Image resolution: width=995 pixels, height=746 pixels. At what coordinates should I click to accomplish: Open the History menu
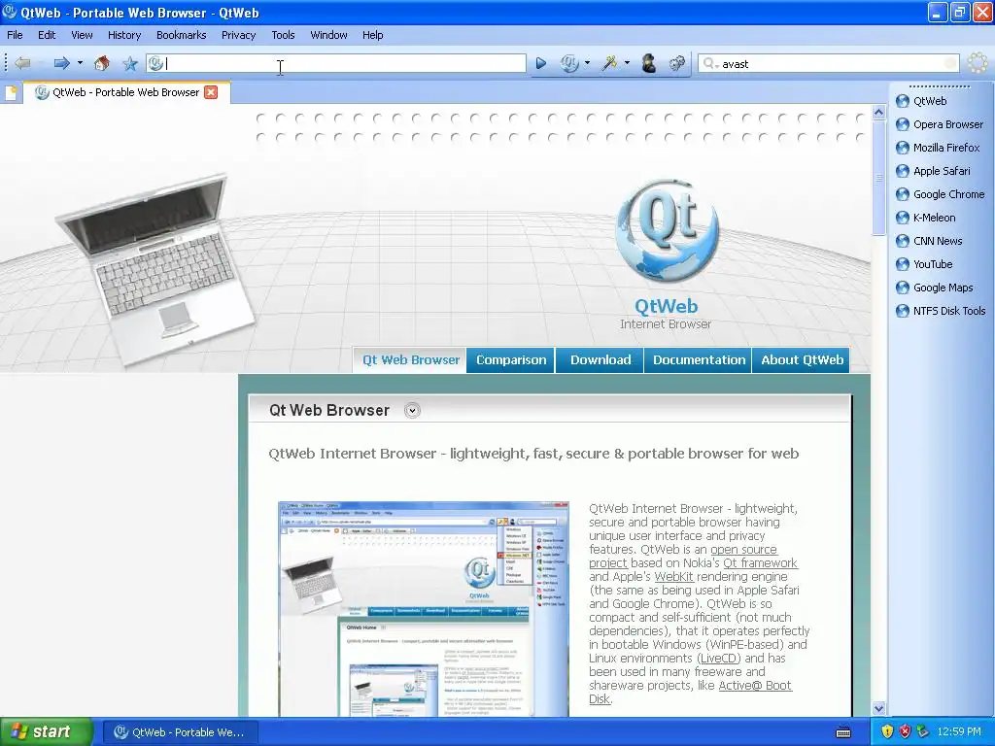[x=124, y=35]
